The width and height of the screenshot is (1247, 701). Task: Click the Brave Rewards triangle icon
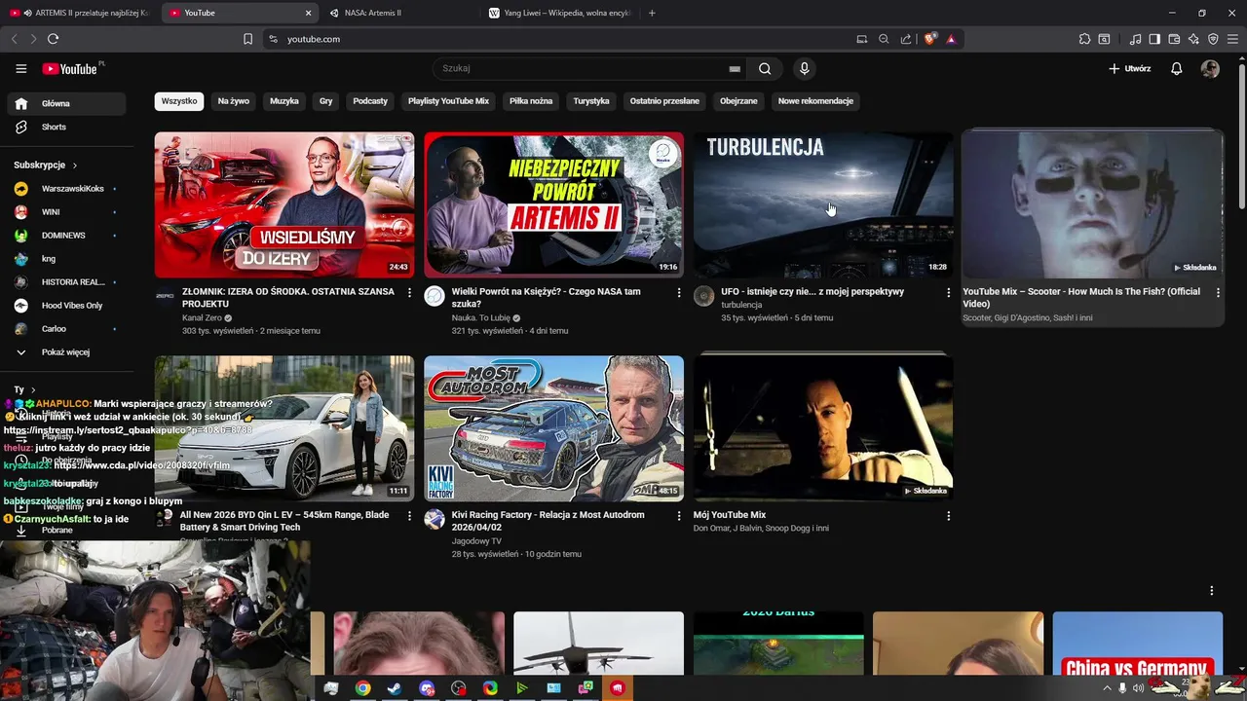click(951, 39)
